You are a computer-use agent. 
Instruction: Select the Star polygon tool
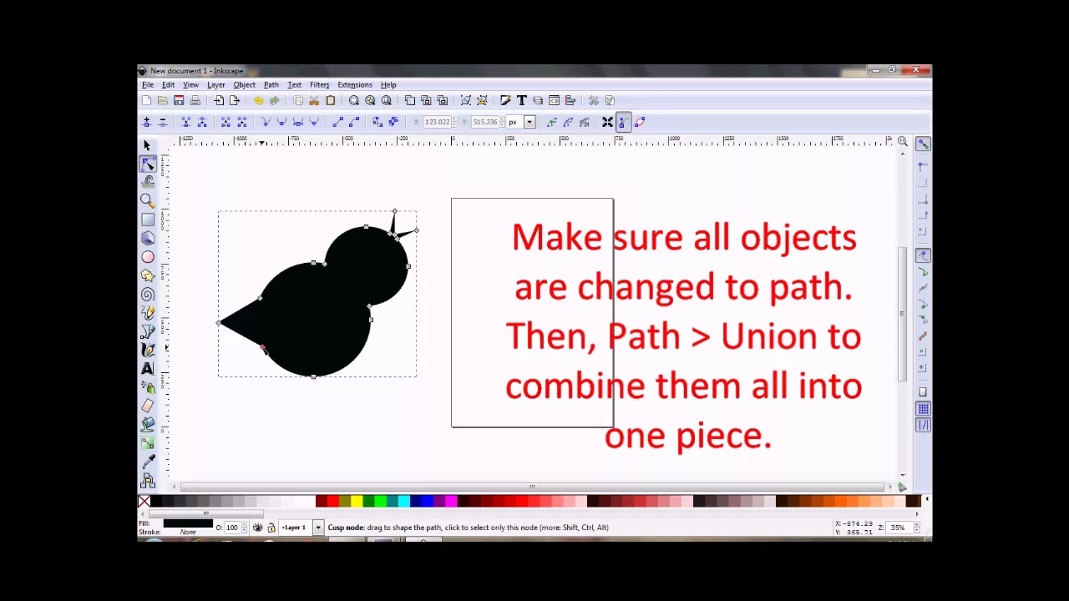click(148, 275)
